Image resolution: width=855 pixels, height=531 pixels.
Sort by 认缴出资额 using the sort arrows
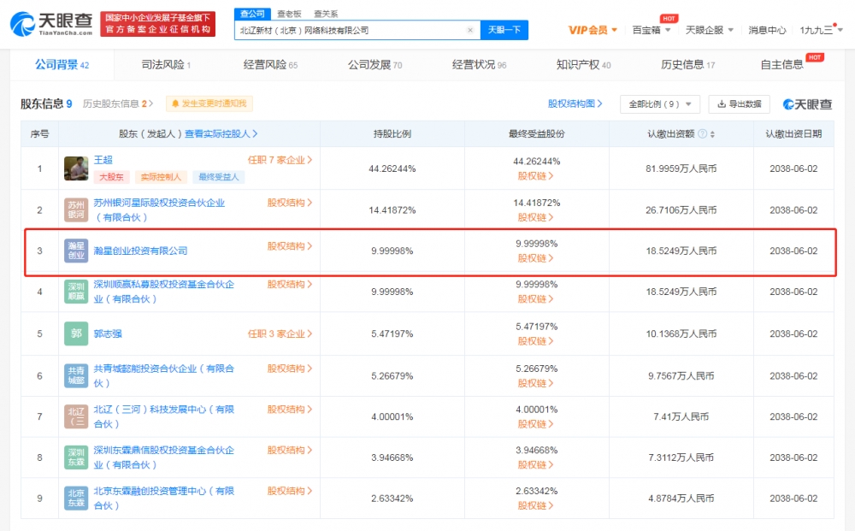click(x=712, y=134)
